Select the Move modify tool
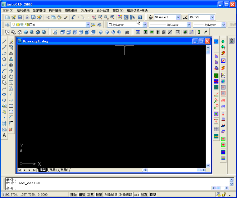Viewport: 237px width, 198px height. [x=11, y=71]
